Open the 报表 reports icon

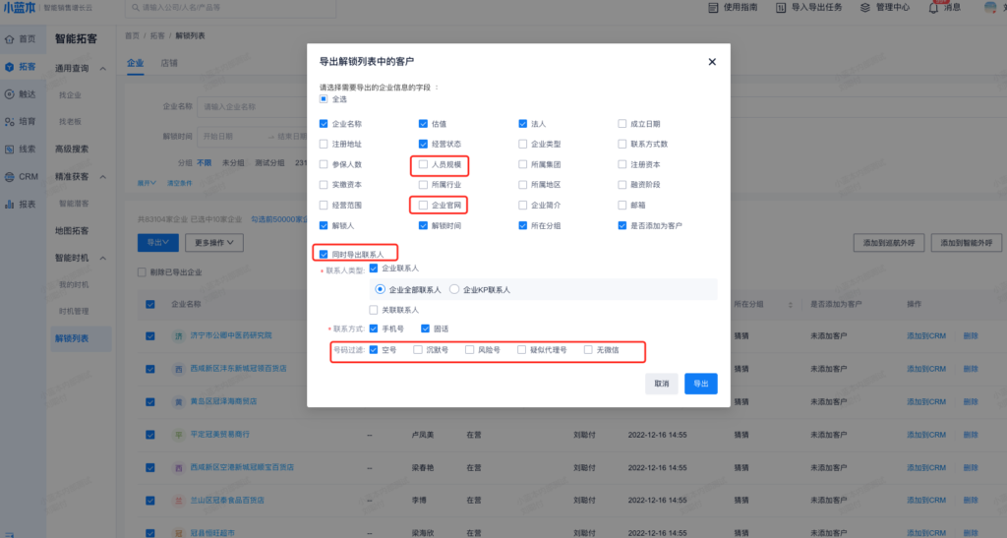10,205
